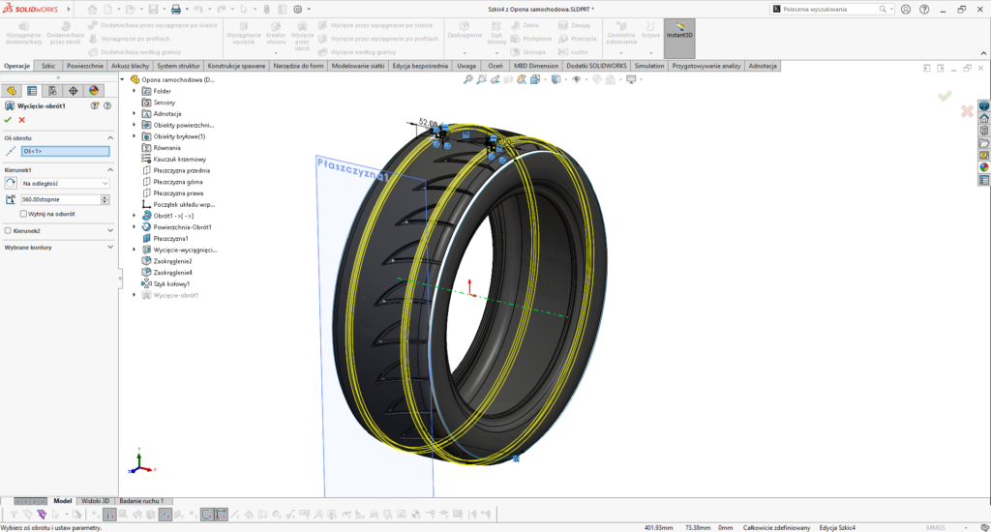Screen dimensions: 991x532
Task: Switch to the Simulation tab
Action: coord(649,66)
